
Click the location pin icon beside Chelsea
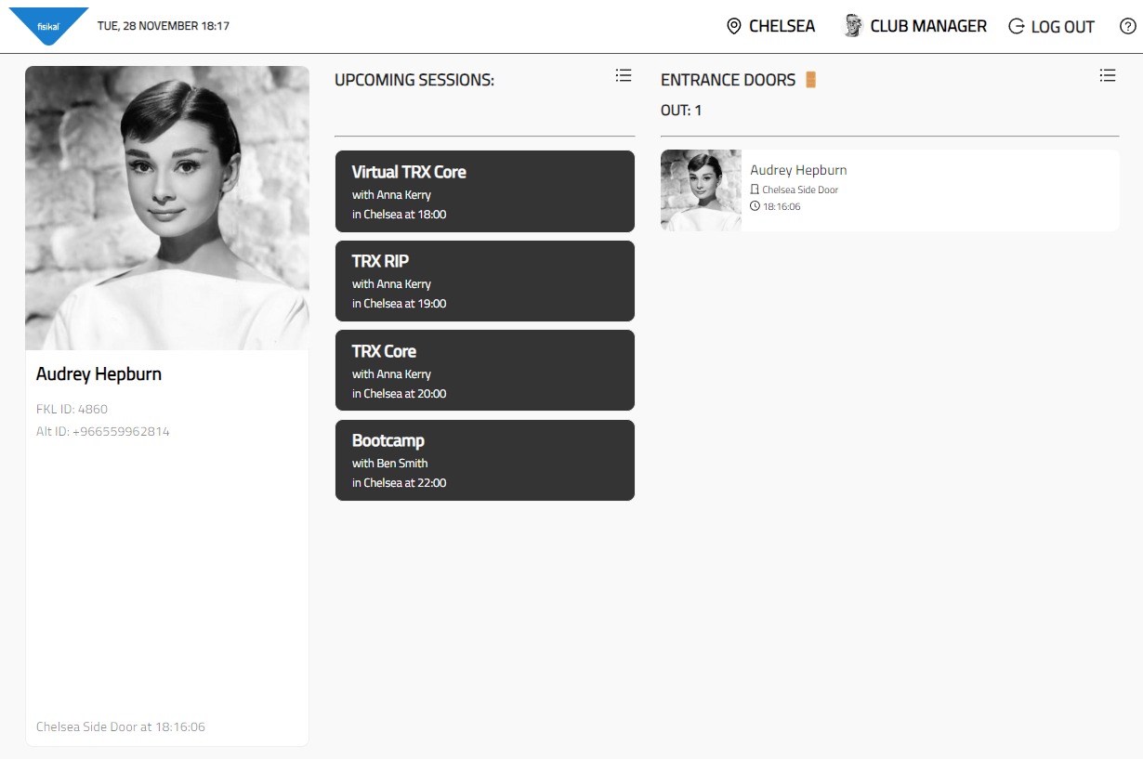(734, 26)
